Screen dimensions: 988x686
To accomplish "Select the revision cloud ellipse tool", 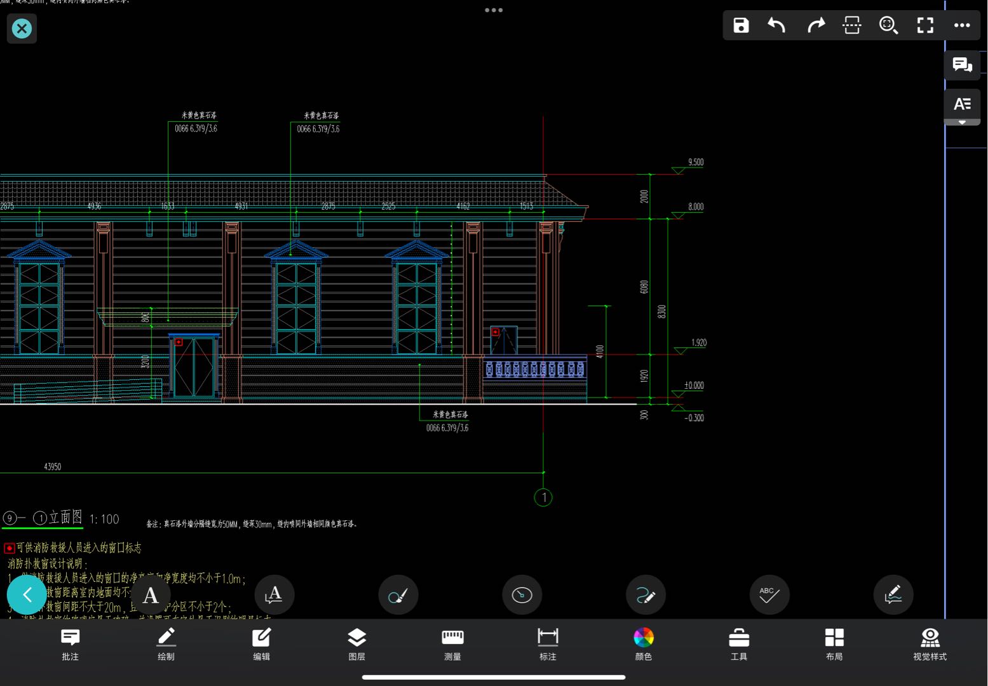I will click(522, 595).
